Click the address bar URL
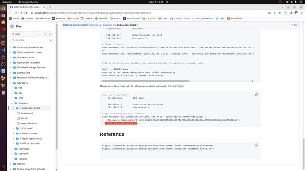Viewport: 305px width, 171px height. pyautogui.click(x=92, y=13)
